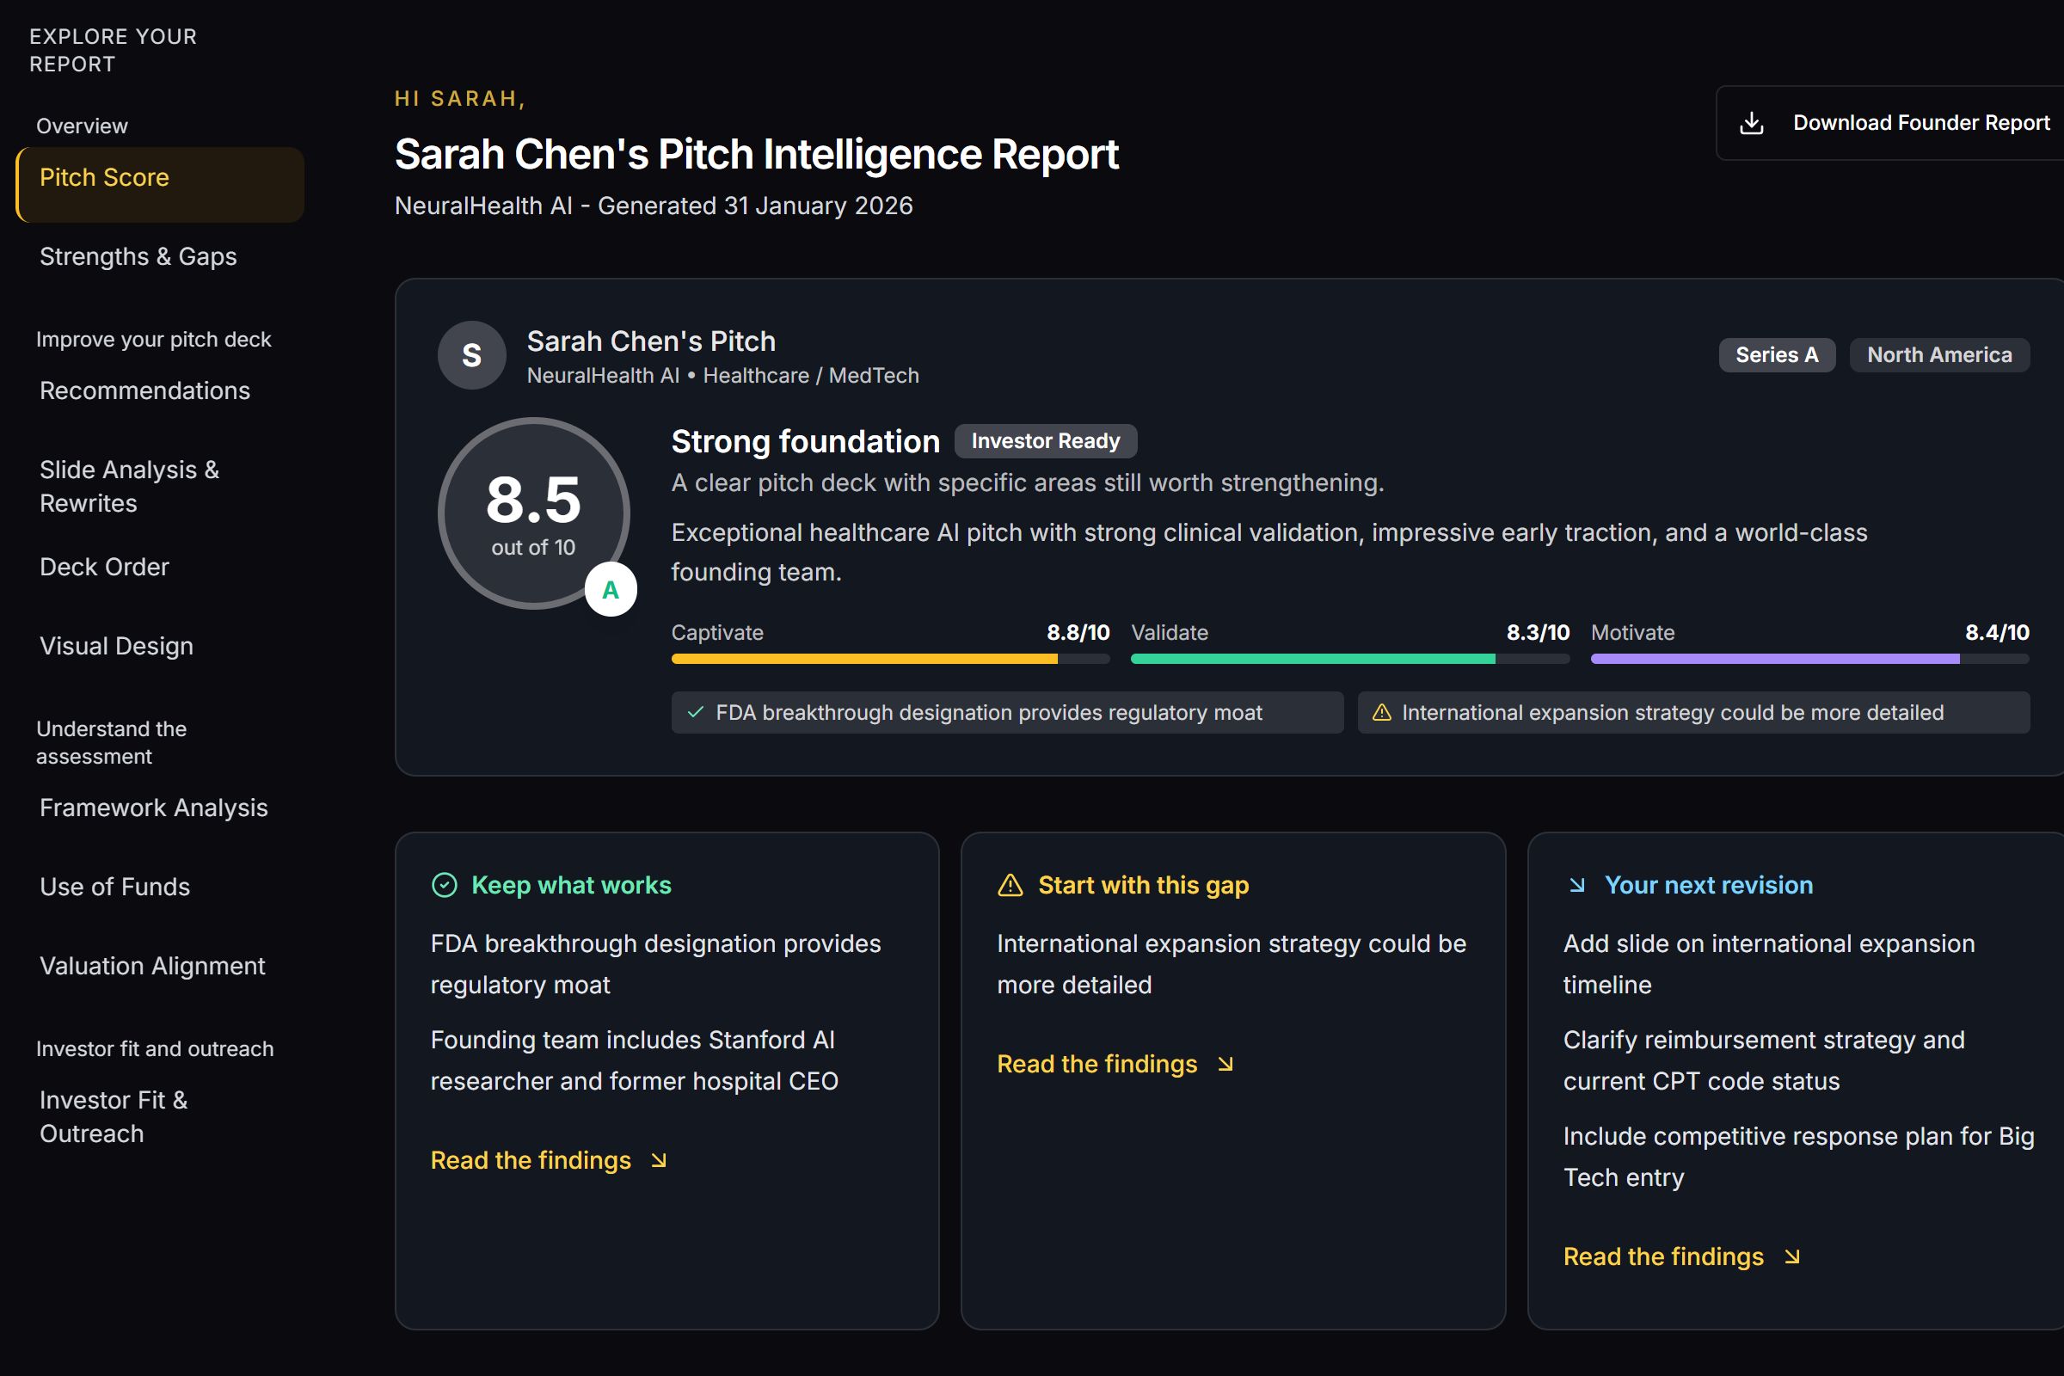Click NeuralHealth AI • Healthcare / MedTech subtitle
The height and width of the screenshot is (1376, 2064).
[723, 376]
